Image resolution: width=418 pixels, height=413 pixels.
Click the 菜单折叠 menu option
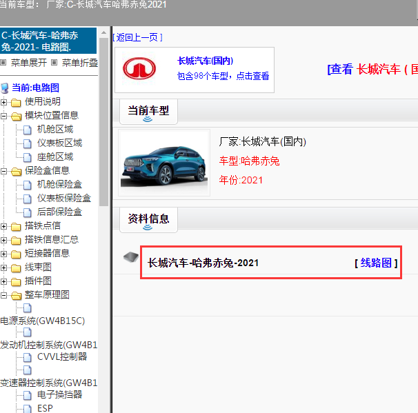(80, 63)
